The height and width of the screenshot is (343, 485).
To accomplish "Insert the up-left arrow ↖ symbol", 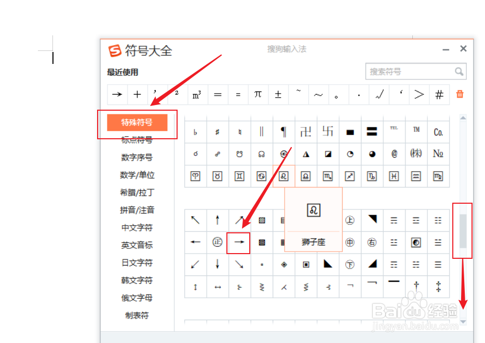I will coord(195,220).
